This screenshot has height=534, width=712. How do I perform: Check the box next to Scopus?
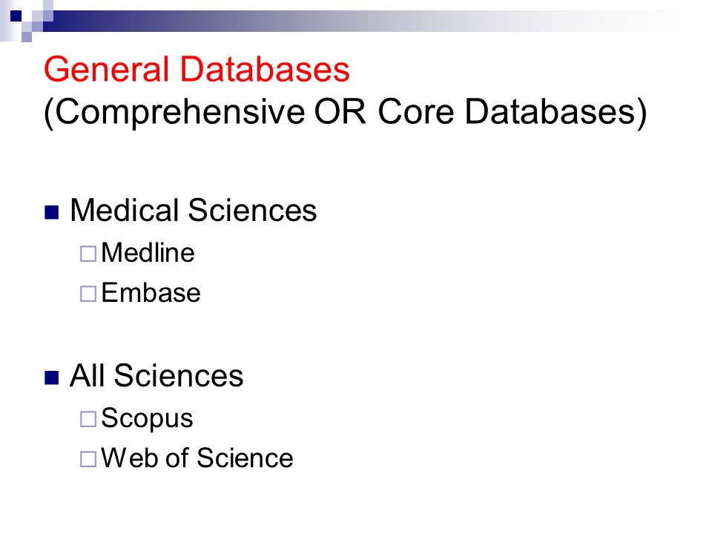click(x=88, y=419)
